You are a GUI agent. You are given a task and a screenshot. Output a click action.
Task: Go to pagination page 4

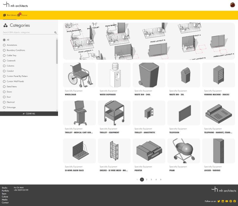[156, 180]
